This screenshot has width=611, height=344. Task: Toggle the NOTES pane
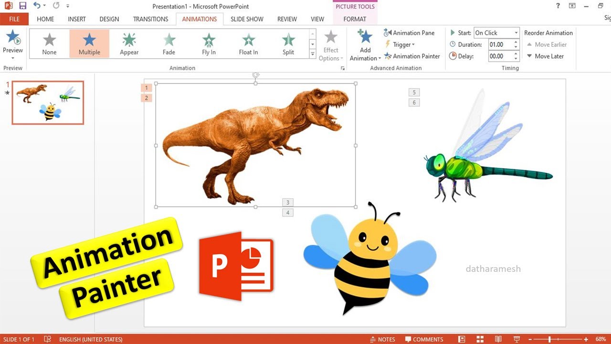382,339
